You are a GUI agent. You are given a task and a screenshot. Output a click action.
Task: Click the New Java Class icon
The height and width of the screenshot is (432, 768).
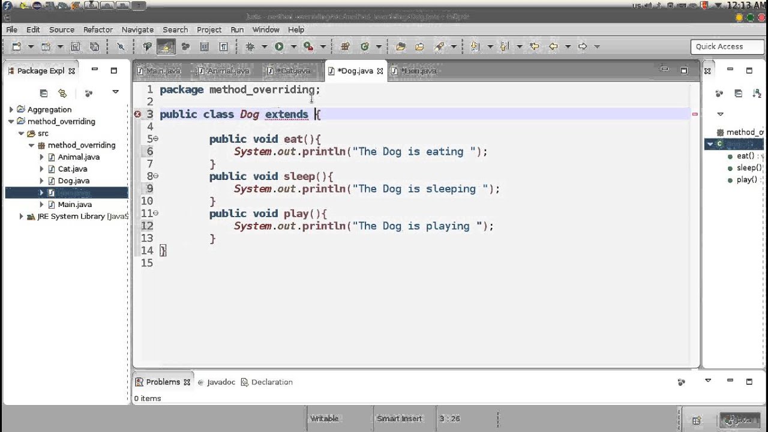[x=364, y=46]
